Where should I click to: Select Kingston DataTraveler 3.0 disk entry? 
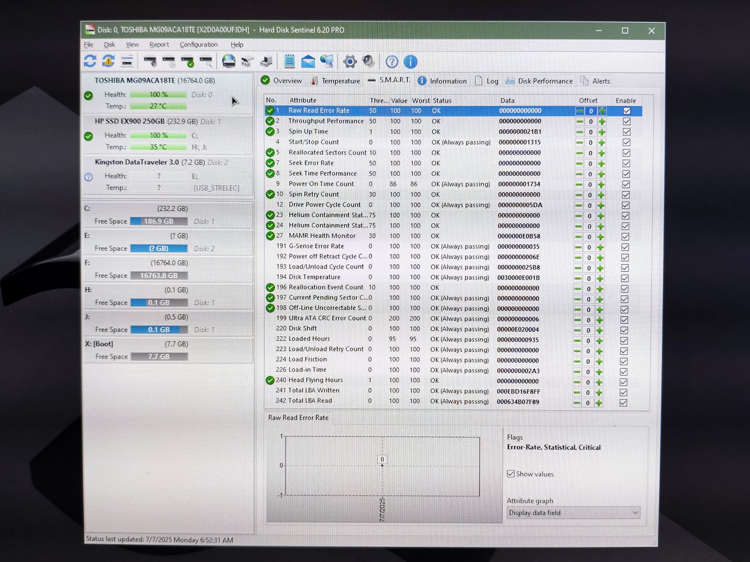click(x=168, y=175)
